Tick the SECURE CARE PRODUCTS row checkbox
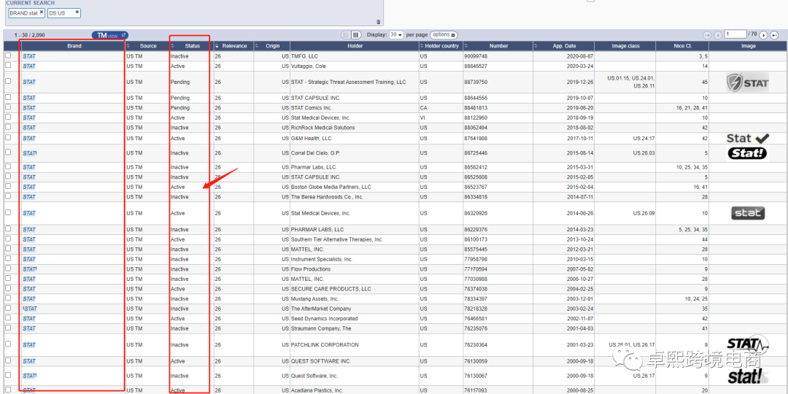 pyautogui.click(x=7, y=288)
